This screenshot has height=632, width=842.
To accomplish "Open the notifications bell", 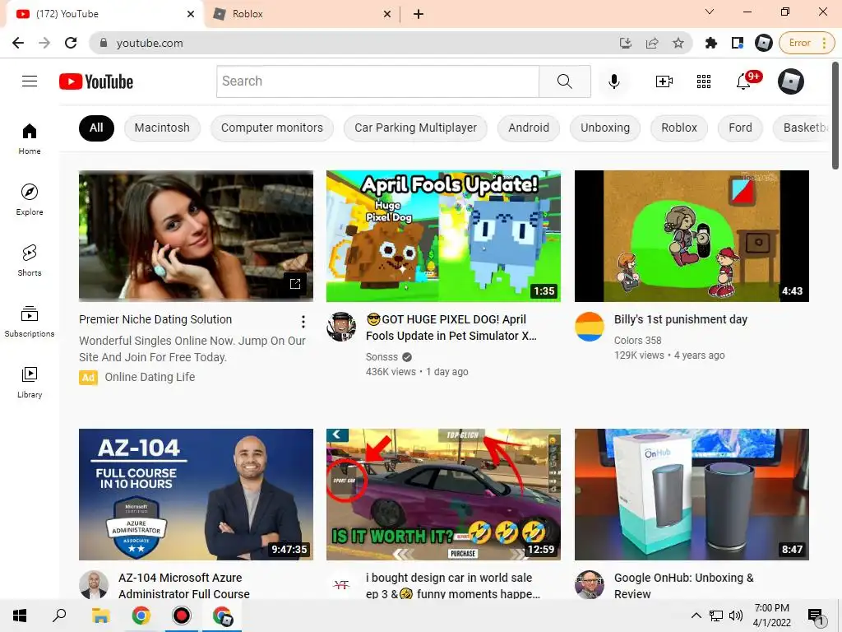I will click(x=744, y=81).
